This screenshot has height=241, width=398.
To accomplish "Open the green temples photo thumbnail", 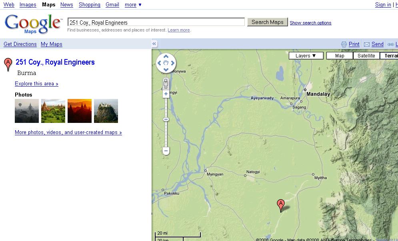I will (53, 111).
